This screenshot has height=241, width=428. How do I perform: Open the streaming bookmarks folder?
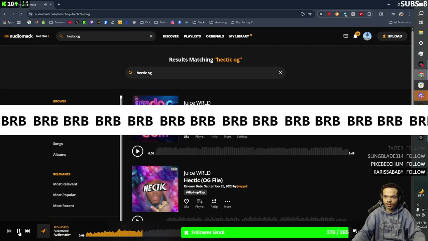pyautogui.click(x=218, y=22)
